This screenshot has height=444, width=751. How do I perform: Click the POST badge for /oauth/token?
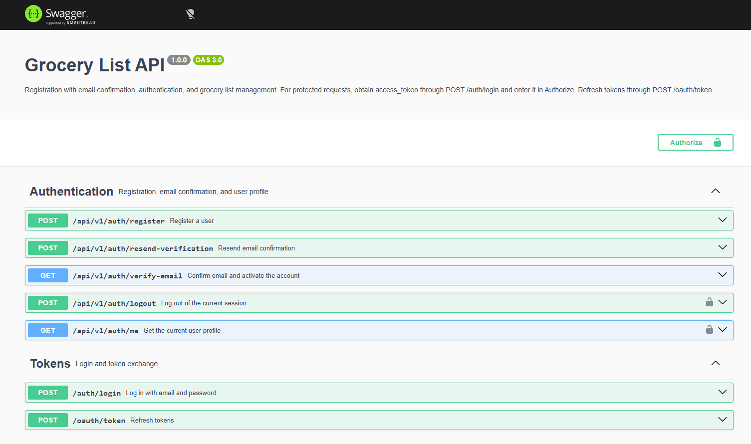coord(48,420)
